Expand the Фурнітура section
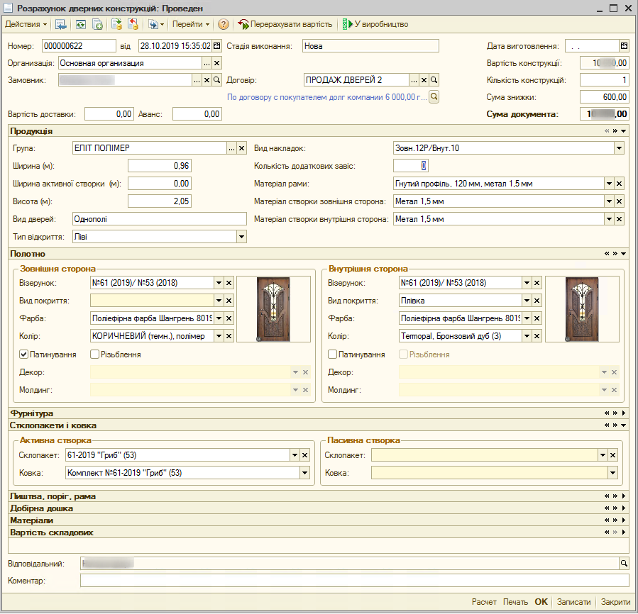Screen dimensions: 638x614 click(x=623, y=413)
